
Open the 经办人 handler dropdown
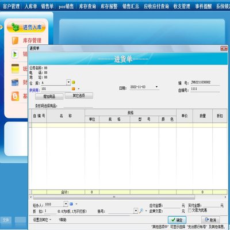click(x=66, y=204)
